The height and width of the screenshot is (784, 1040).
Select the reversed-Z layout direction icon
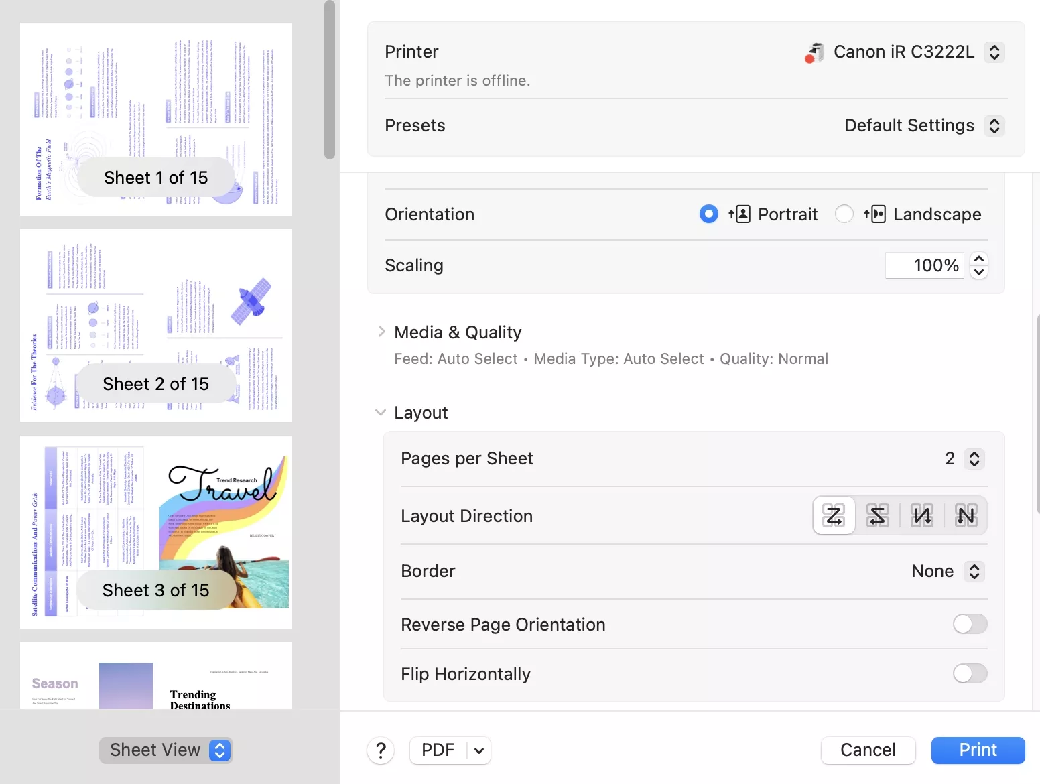(x=877, y=515)
